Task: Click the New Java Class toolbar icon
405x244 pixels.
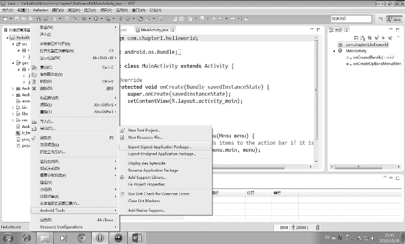Action: [x=128, y=19]
